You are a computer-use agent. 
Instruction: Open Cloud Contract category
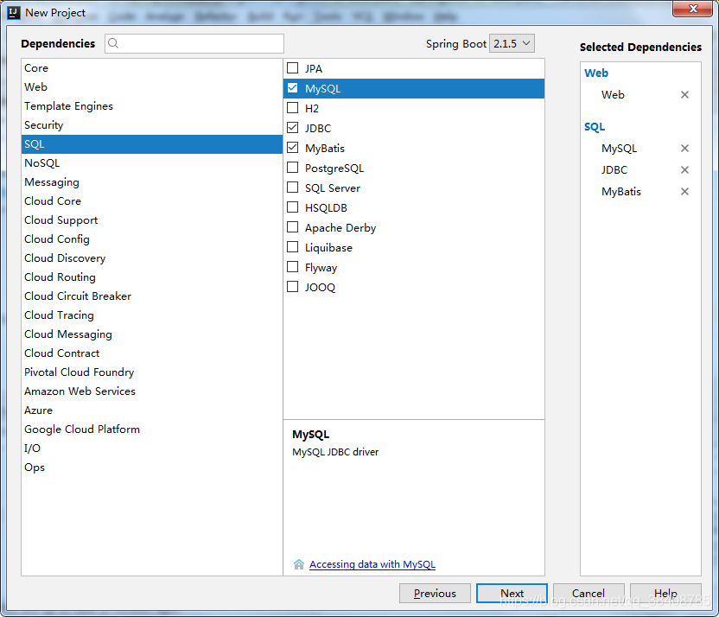pos(152,353)
